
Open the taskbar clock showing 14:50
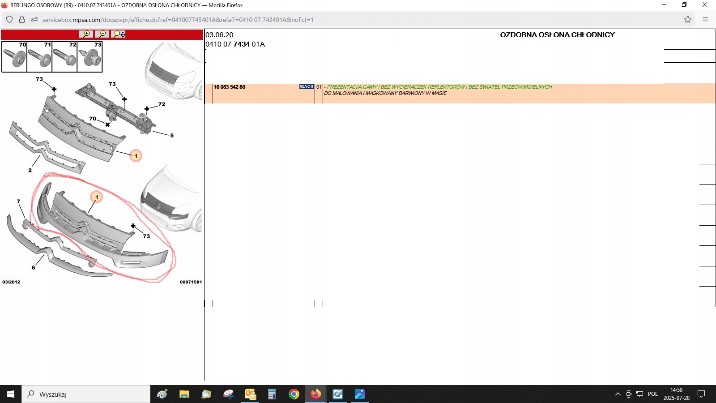point(677,394)
